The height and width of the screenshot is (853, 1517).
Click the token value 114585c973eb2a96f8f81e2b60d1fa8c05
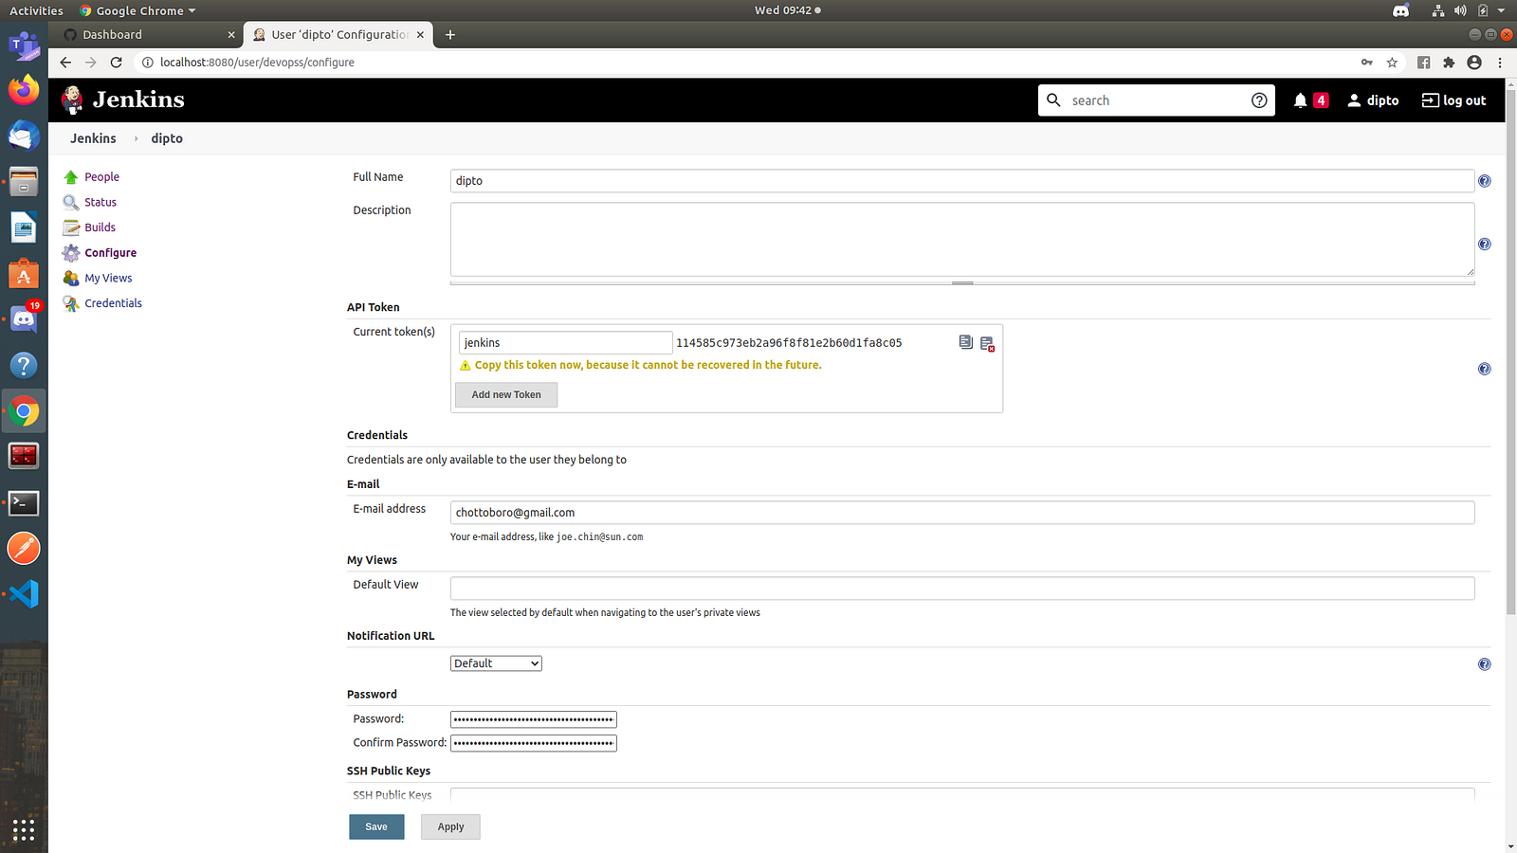789,343
